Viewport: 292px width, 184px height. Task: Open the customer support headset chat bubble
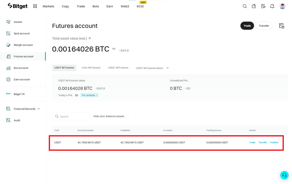pyautogui.click(x=284, y=175)
